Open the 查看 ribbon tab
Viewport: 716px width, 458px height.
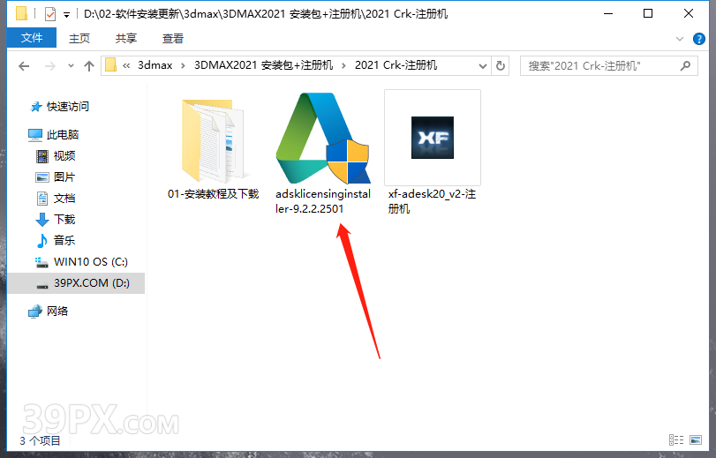click(x=173, y=38)
